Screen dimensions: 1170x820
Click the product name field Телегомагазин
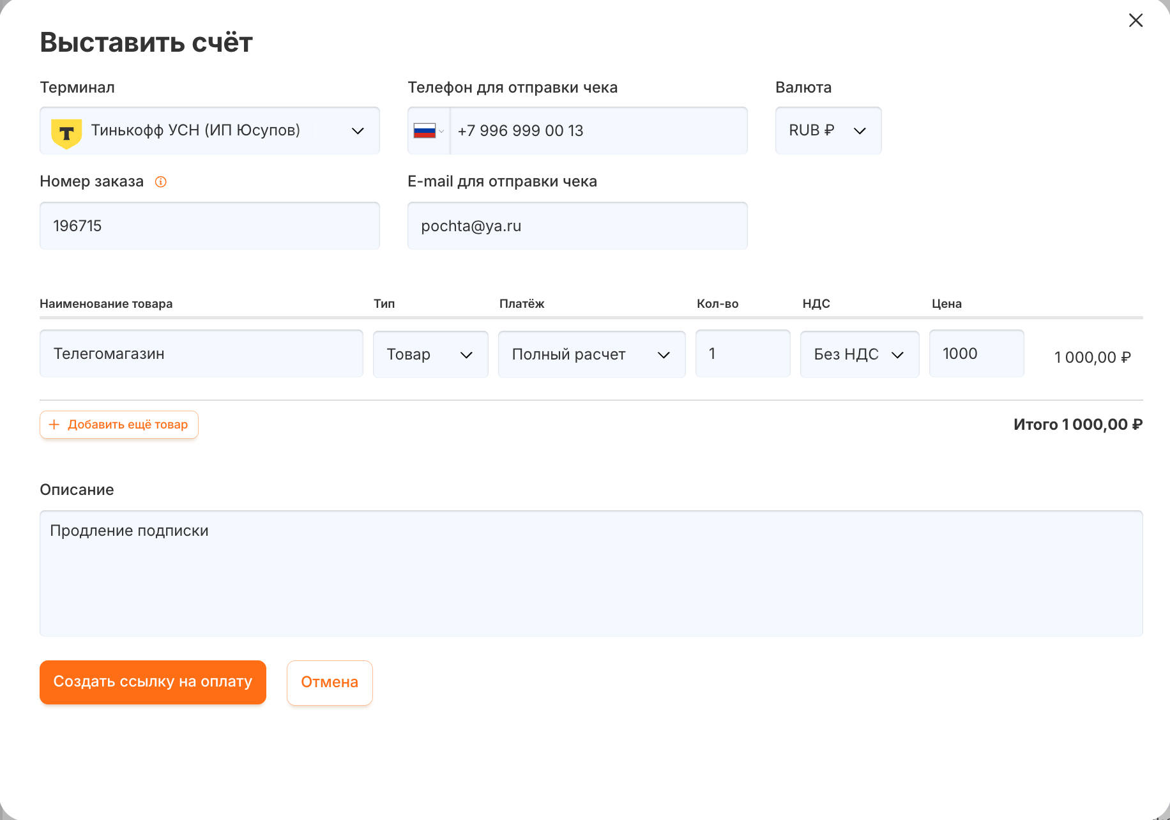coord(201,353)
